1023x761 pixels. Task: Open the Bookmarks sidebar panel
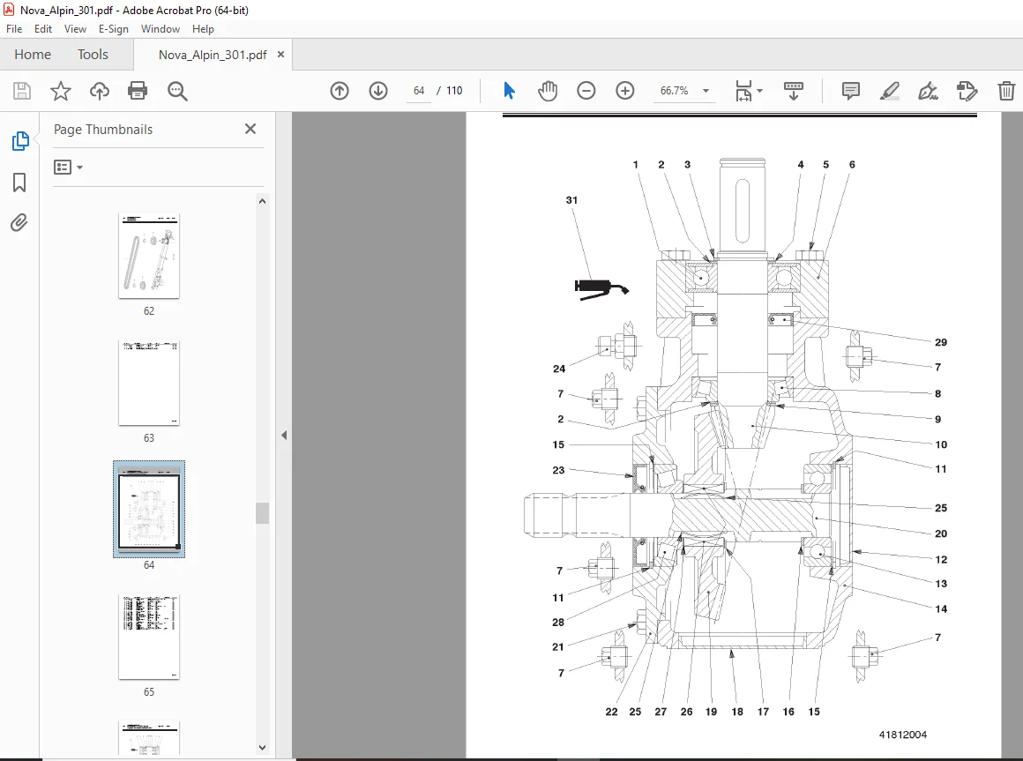19,183
